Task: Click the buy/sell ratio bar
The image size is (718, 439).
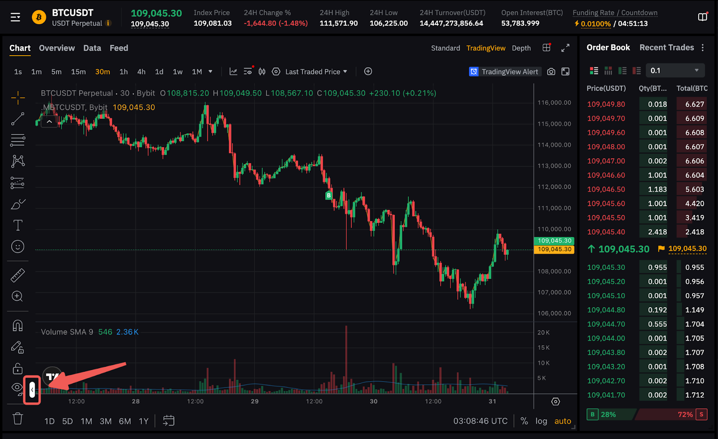Action: tap(647, 414)
